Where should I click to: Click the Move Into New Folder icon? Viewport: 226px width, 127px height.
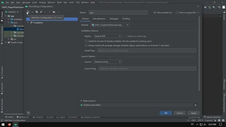click(x=54, y=12)
